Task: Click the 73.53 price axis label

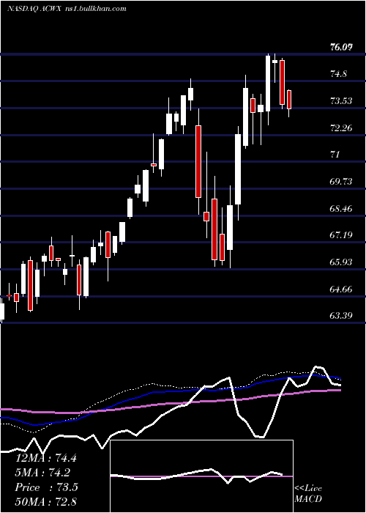Action: [341, 101]
